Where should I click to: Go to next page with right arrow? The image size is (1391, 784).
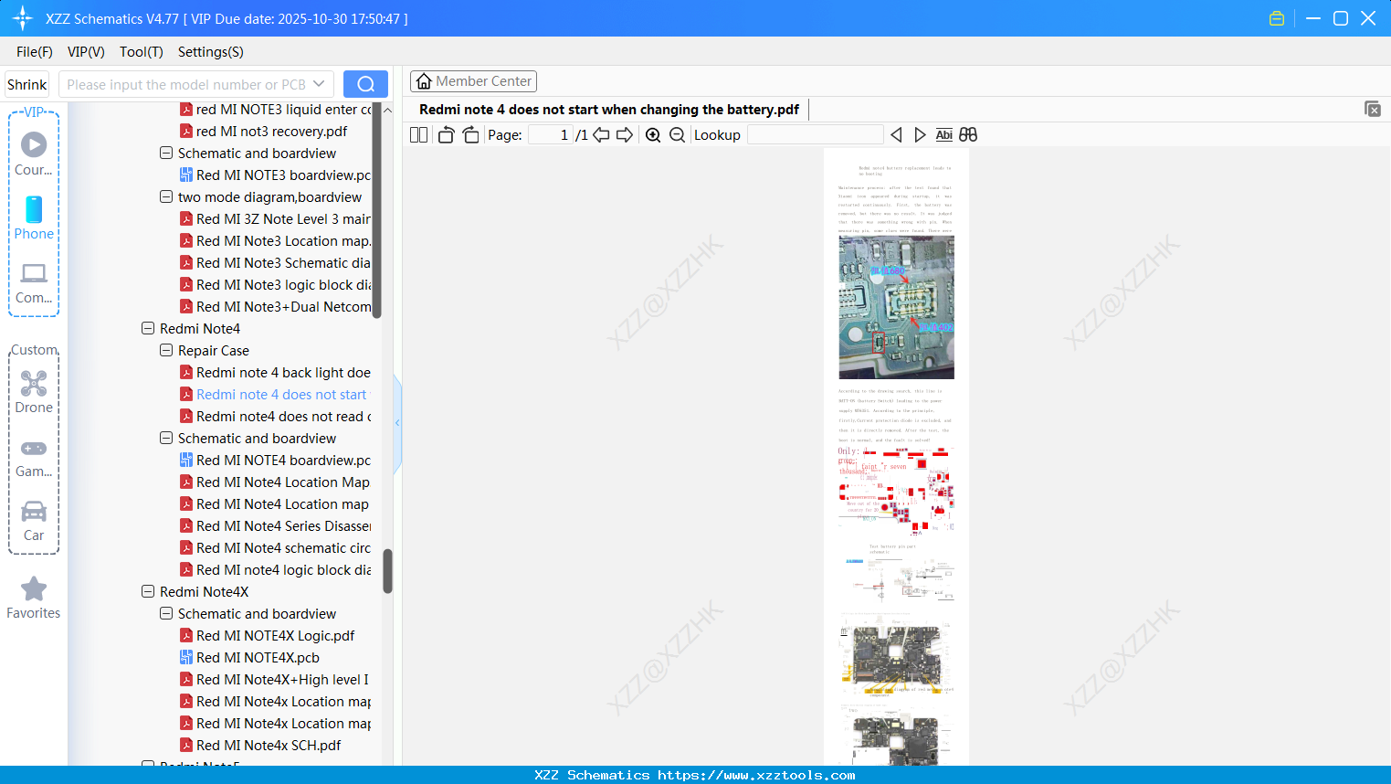coord(625,134)
